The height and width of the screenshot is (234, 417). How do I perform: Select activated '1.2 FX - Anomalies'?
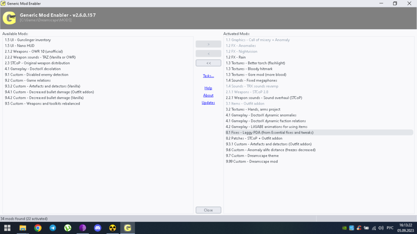pyautogui.click(x=241, y=46)
